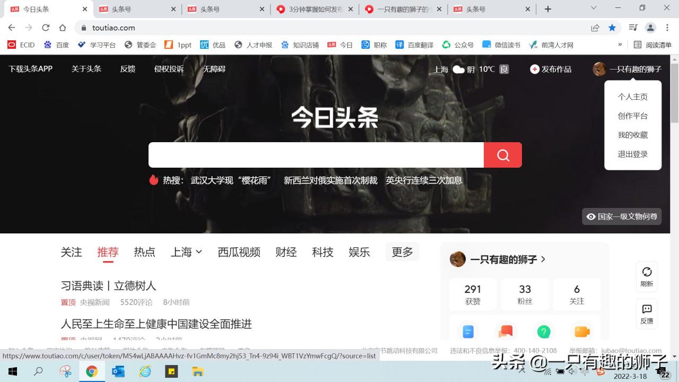Open the media control icon in toolbar

click(633, 28)
